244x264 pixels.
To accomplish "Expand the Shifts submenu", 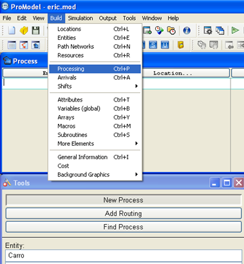I will coord(95,86).
